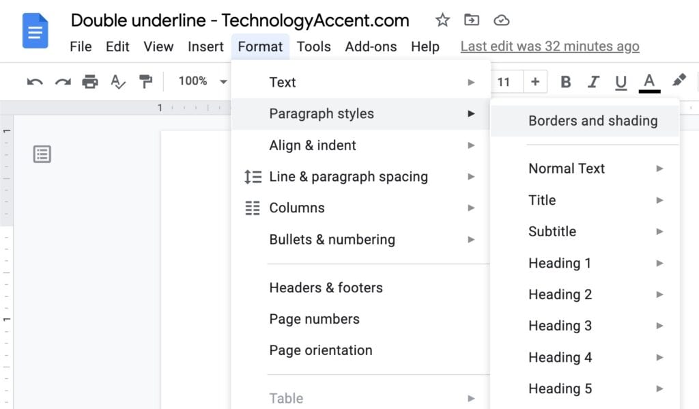Open the Help menu
The height and width of the screenshot is (409, 699).
coord(425,46)
